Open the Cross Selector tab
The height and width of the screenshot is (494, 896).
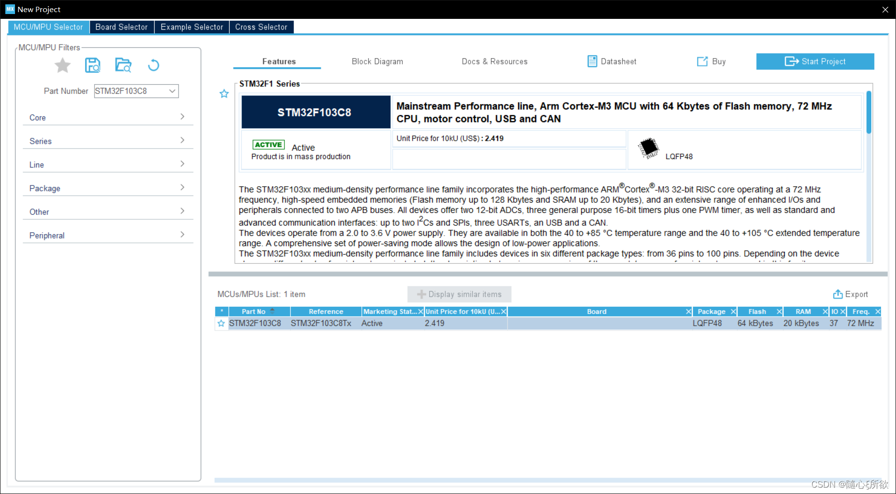tap(261, 27)
